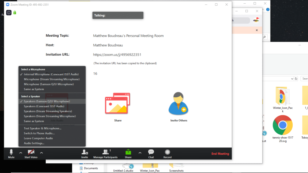308x173 pixels.
Task: Click the meeting info icon
Action: coord(9,13)
